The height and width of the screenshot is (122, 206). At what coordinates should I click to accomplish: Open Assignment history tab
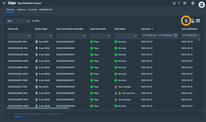(x=53, y=114)
